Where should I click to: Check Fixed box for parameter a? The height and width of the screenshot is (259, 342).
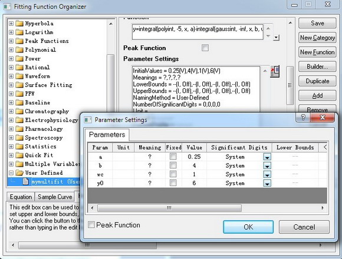point(173,157)
